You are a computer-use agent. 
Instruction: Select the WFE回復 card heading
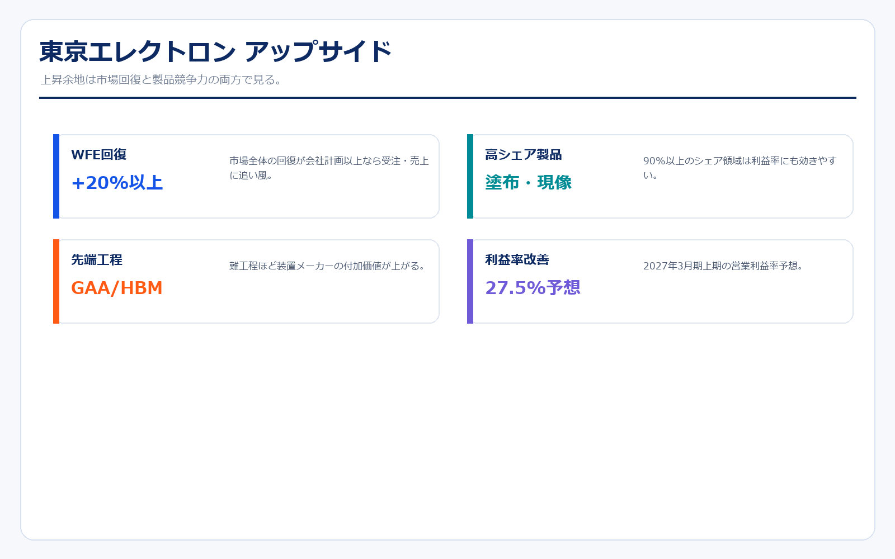click(99, 154)
